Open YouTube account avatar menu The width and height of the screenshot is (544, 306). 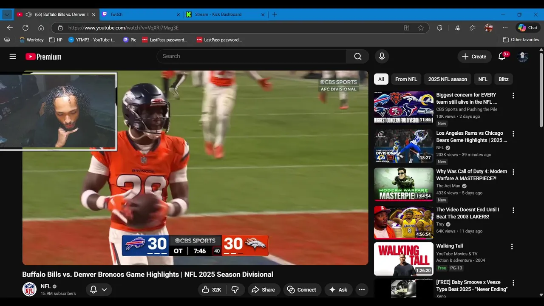point(523,57)
